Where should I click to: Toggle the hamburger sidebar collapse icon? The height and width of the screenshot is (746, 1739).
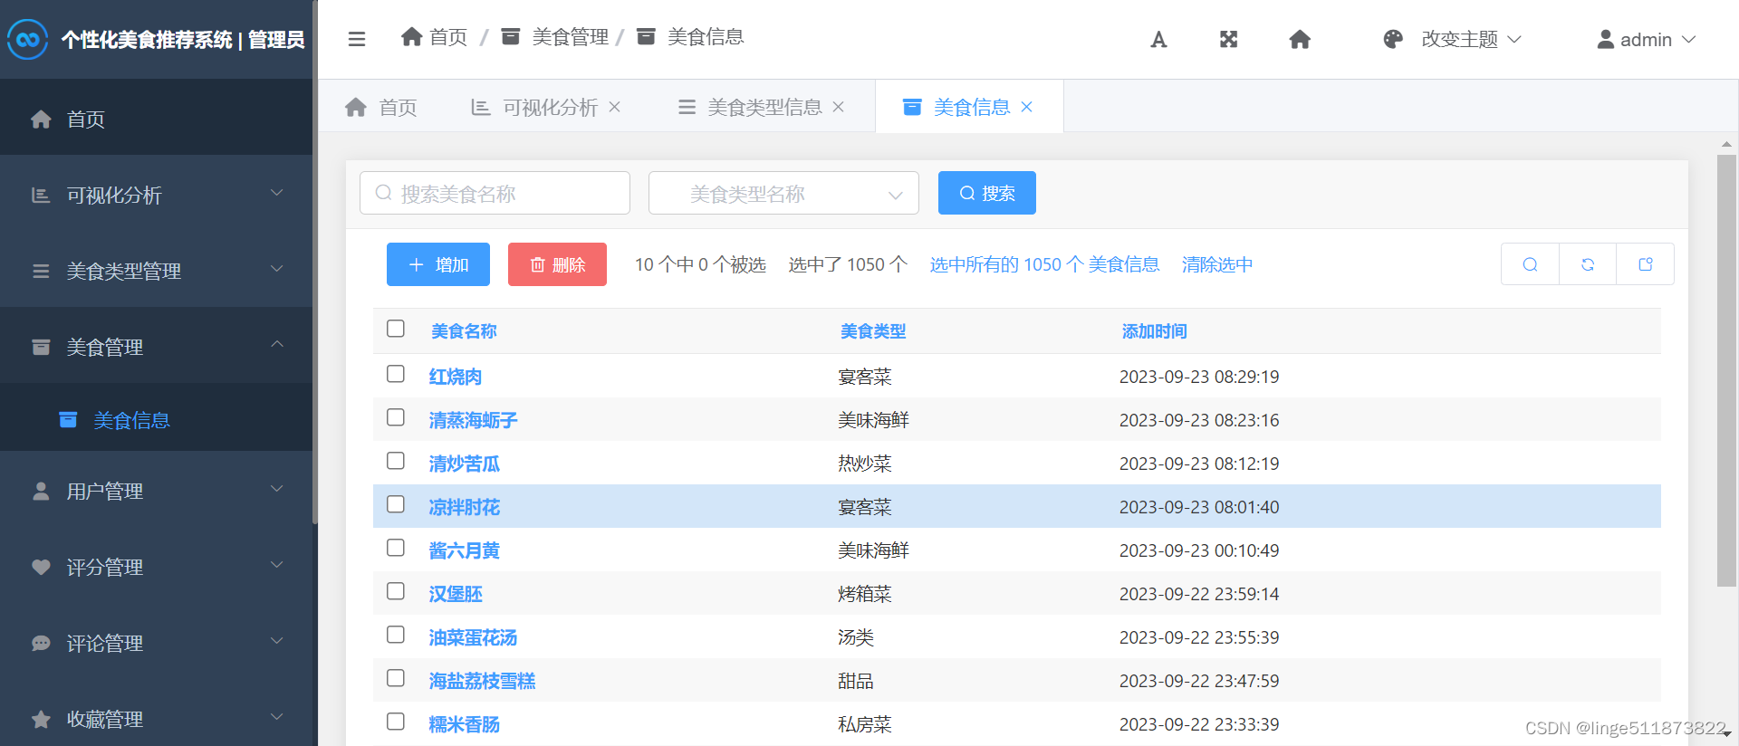click(357, 39)
